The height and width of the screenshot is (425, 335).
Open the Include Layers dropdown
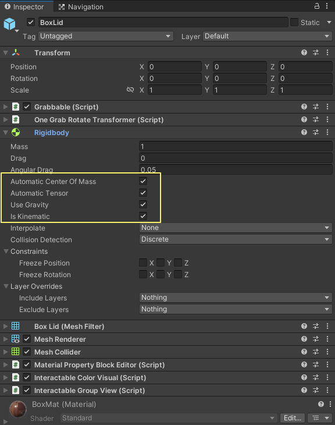click(x=236, y=297)
